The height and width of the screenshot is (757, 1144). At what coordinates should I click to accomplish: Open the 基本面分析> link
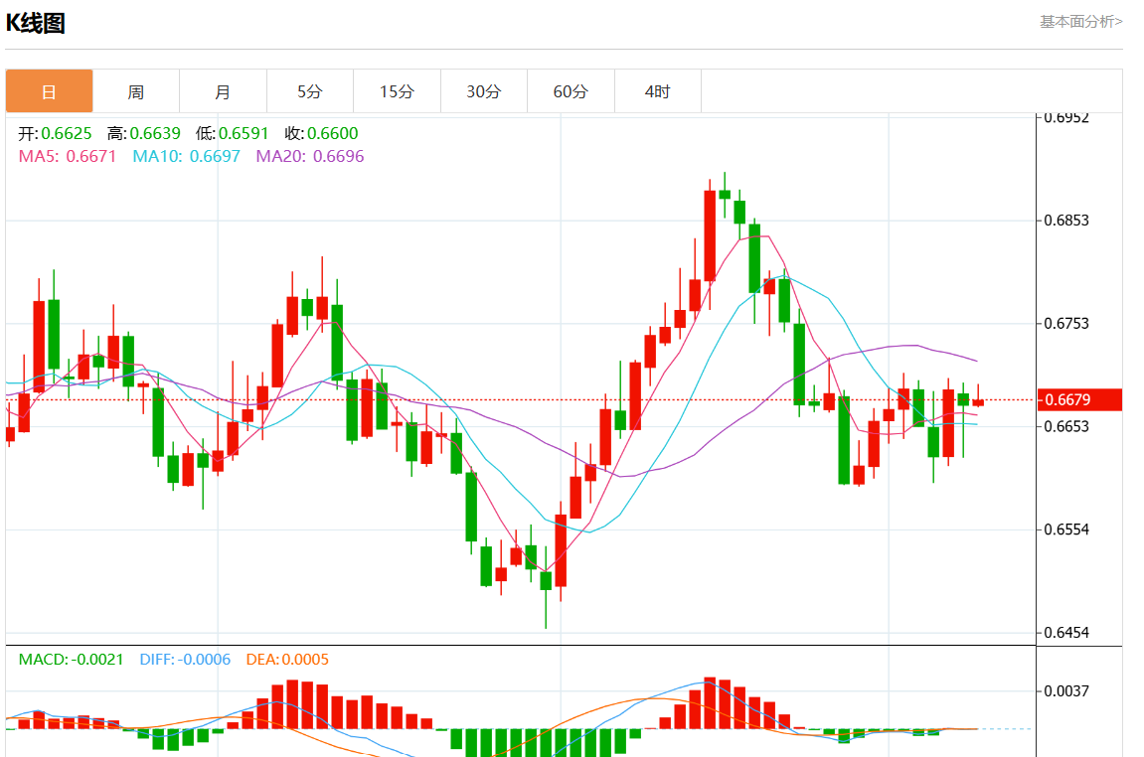pos(1080,22)
